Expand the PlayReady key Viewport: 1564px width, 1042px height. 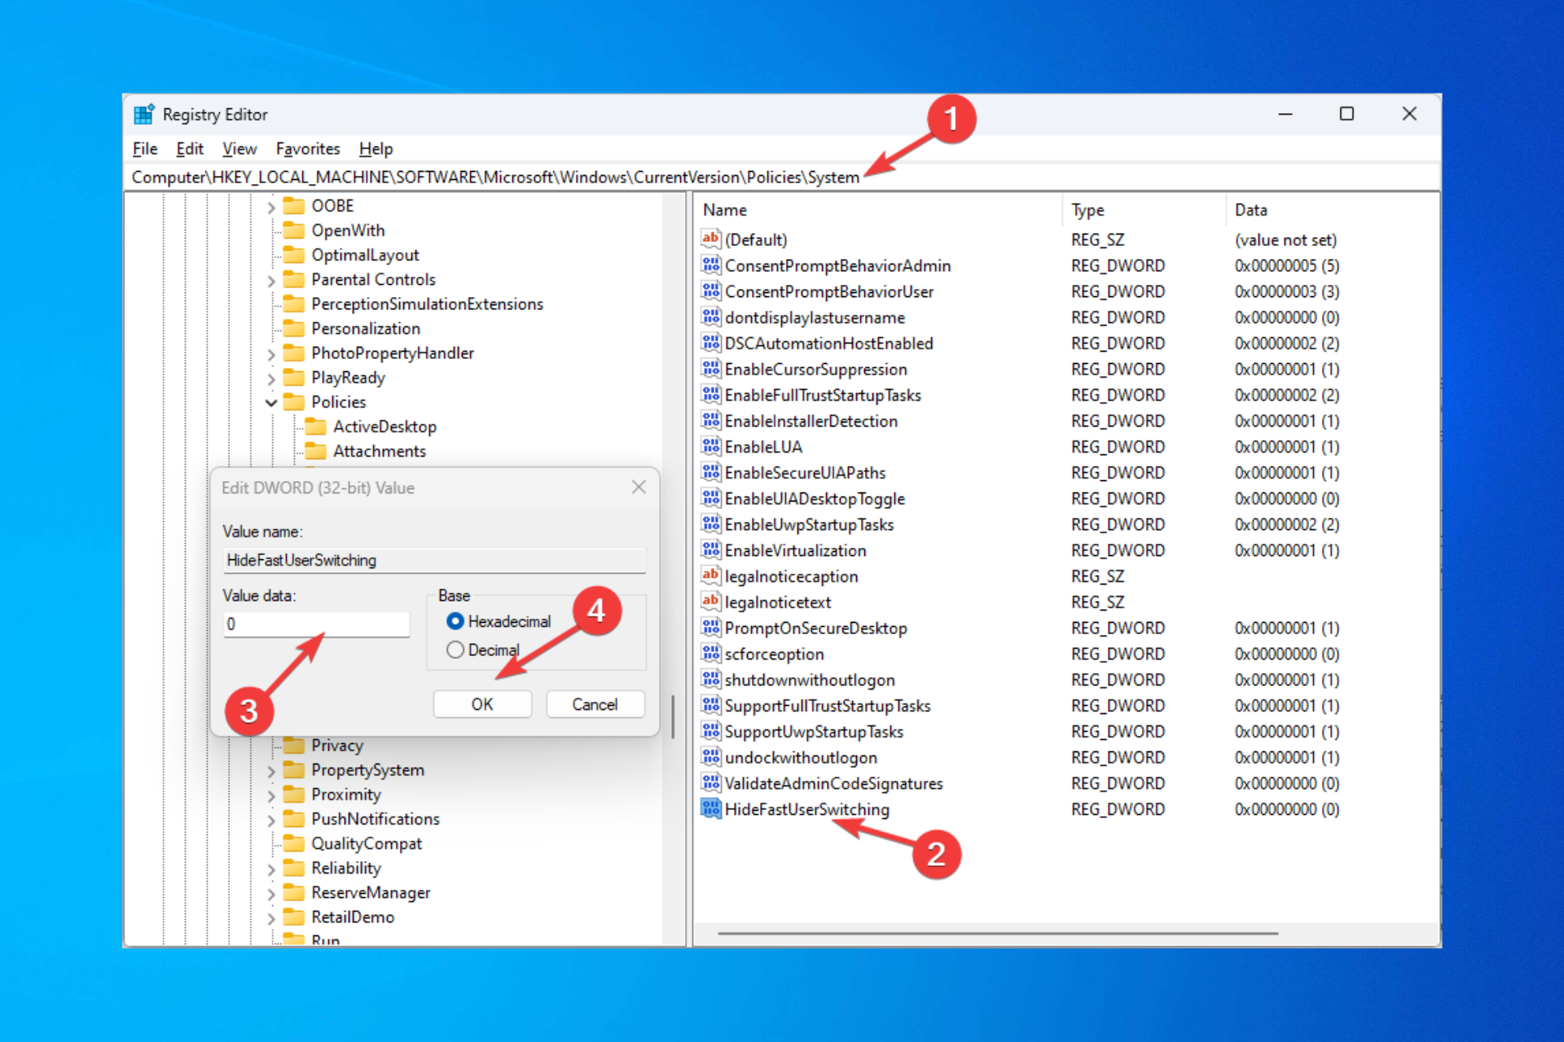pos(271,378)
